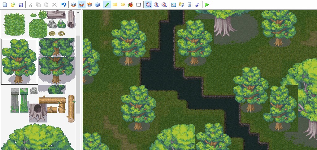This screenshot has width=317, height=150.
Task: Switch to map layer 3
Action: click(x=89, y=5)
